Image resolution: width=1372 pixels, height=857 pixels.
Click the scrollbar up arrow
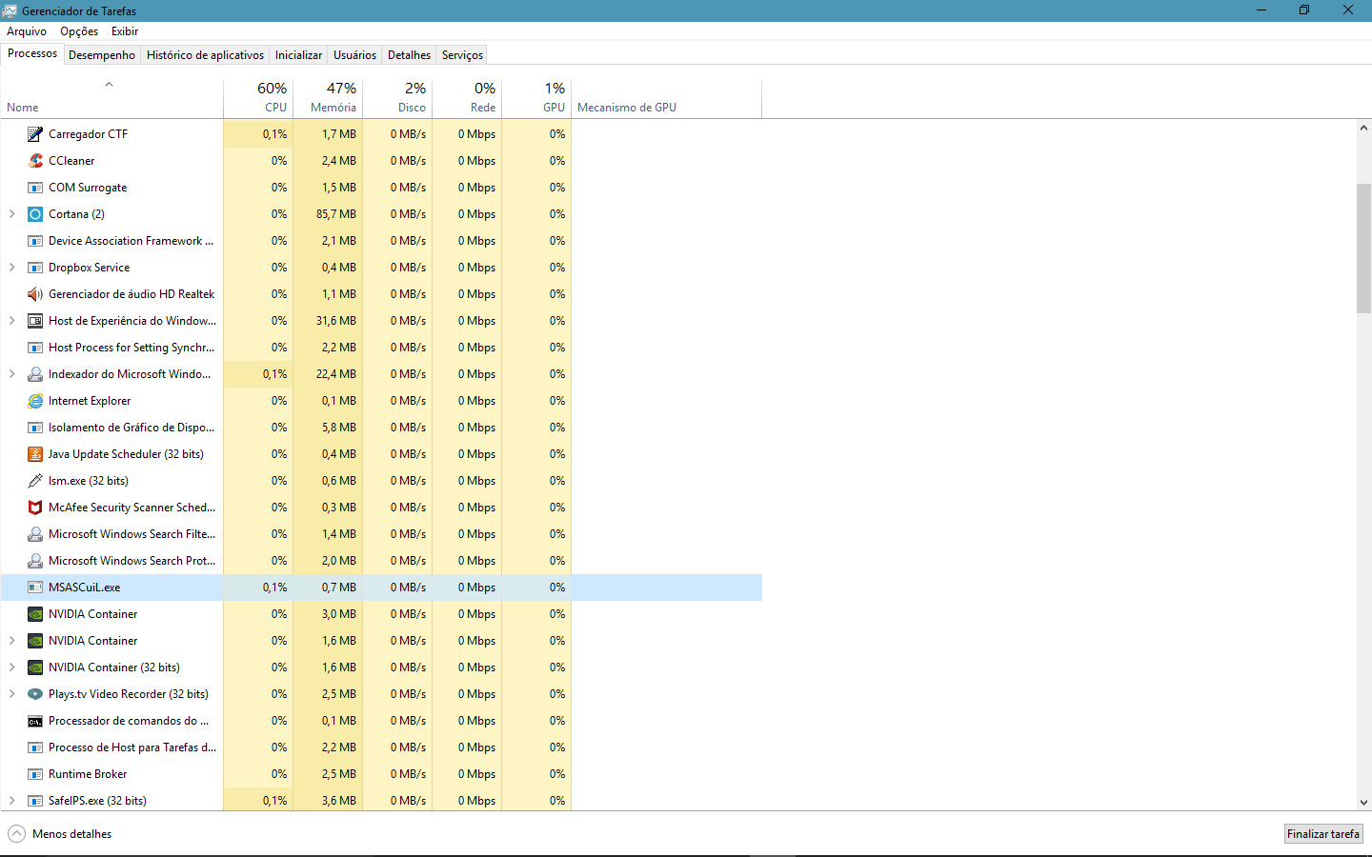click(x=1363, y=128)
